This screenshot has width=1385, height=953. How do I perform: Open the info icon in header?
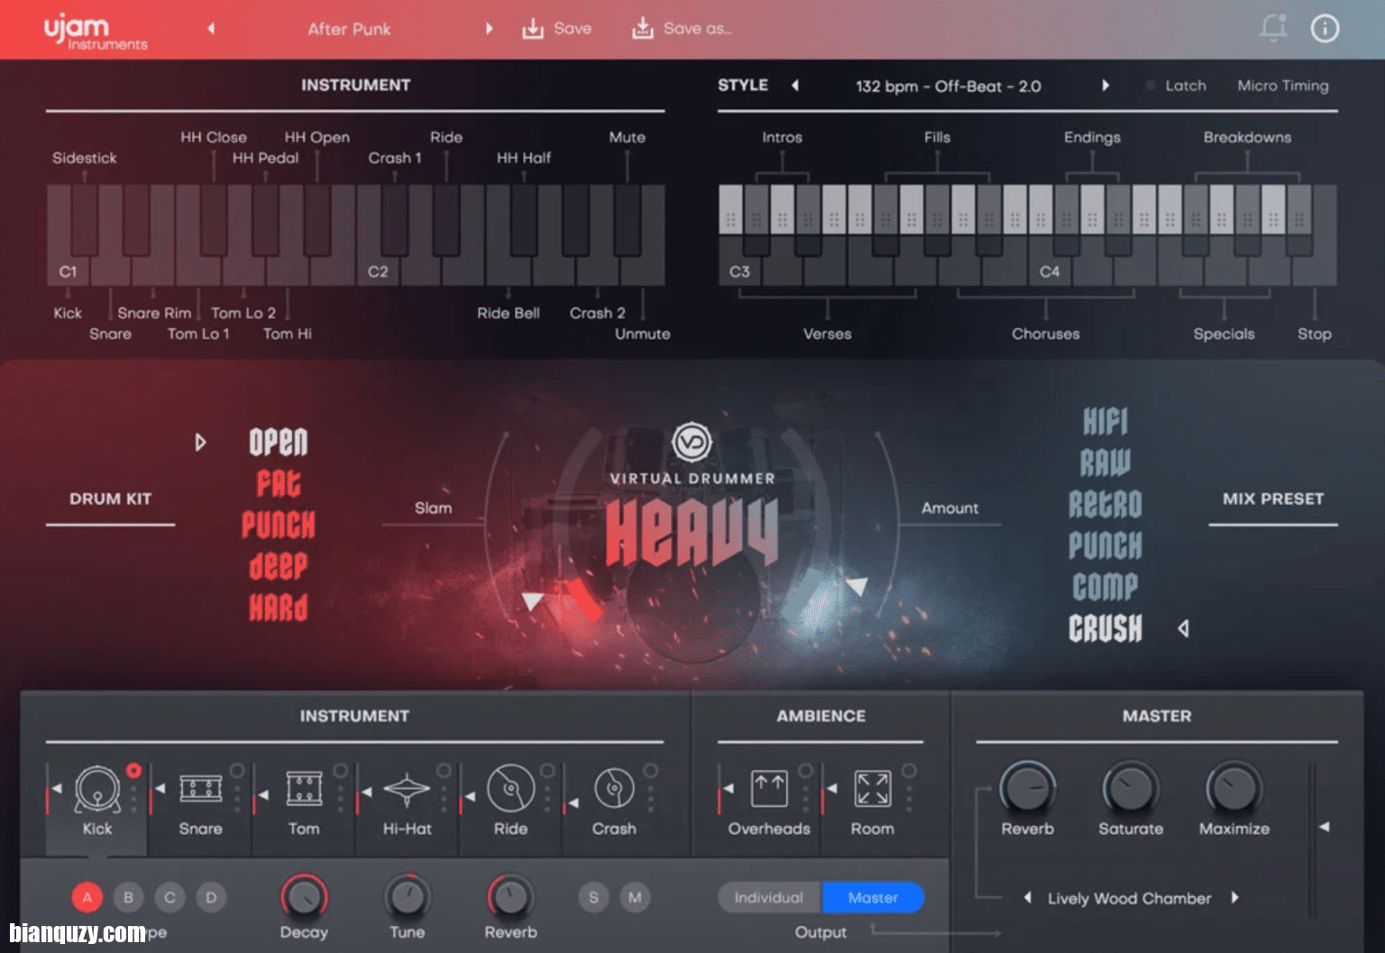pos(1325,28)
